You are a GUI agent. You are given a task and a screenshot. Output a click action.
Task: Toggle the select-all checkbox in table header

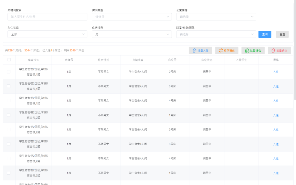[9, 60]
